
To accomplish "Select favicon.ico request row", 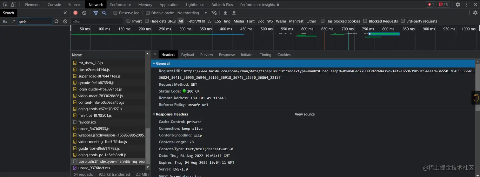I will point(108,122).
